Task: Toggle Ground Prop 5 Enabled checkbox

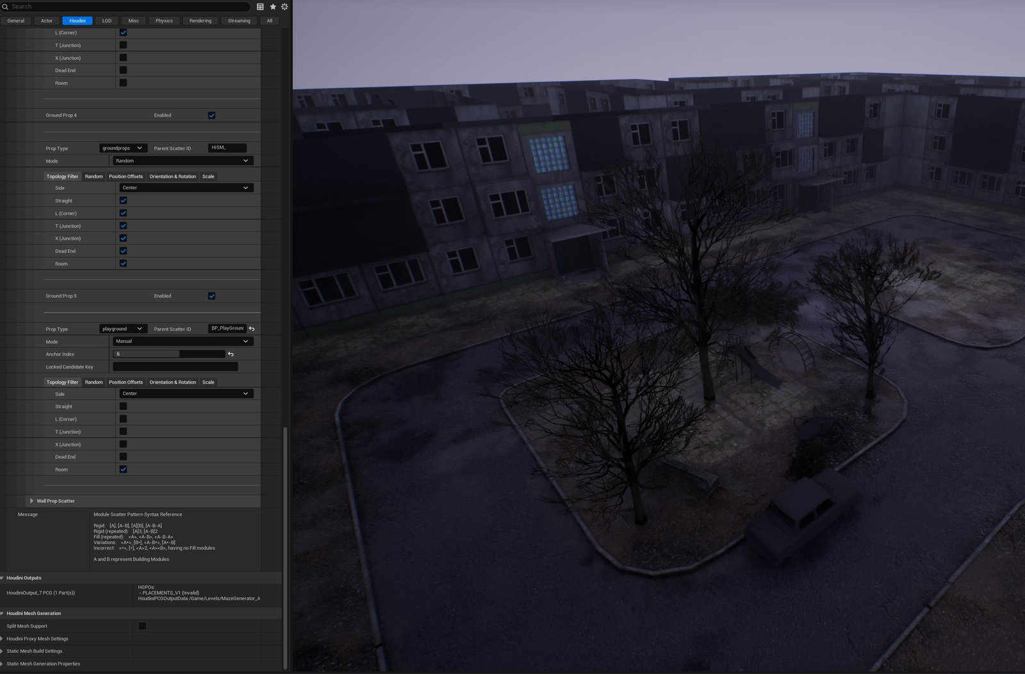Action: 211,296
